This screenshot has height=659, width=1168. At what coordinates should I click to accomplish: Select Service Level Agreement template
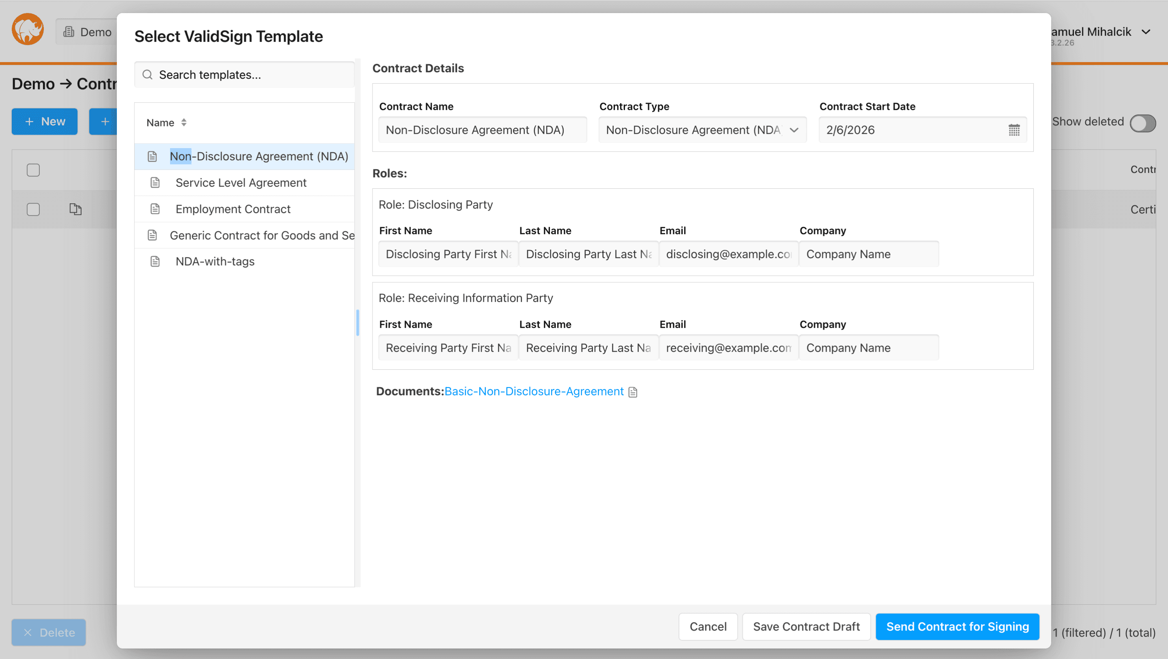pos(241,183)
